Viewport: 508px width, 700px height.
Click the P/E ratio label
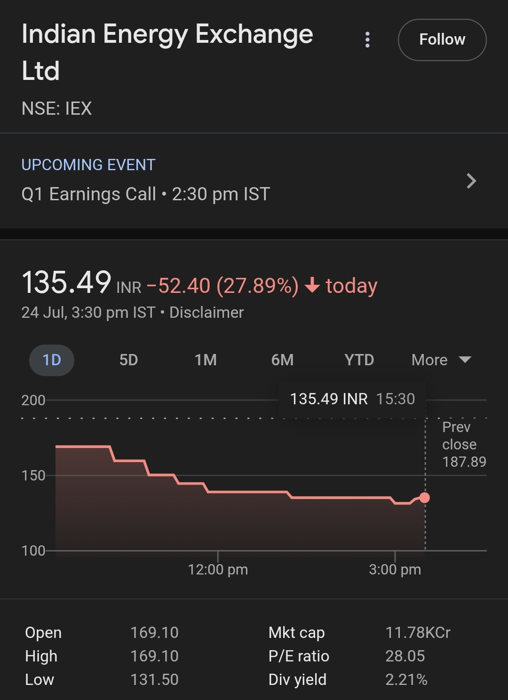[299, 656]
